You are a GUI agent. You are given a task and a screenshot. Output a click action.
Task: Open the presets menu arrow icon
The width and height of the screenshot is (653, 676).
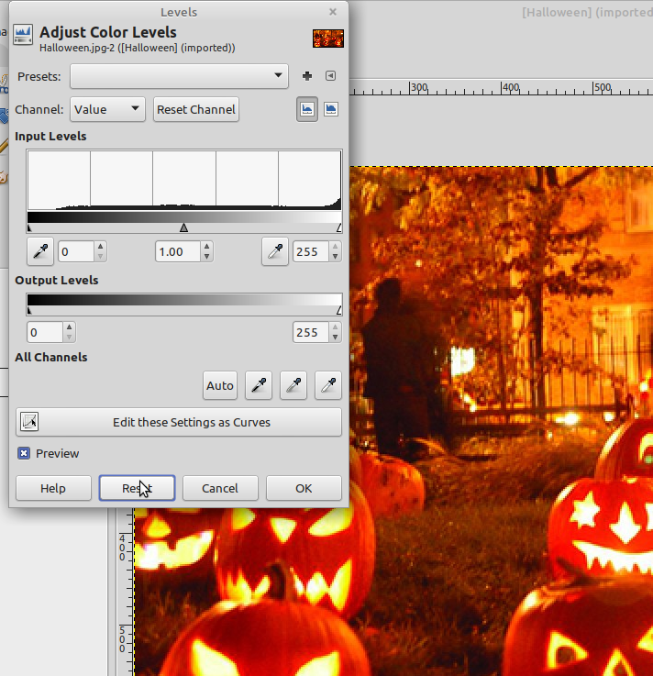click(331, 76)
